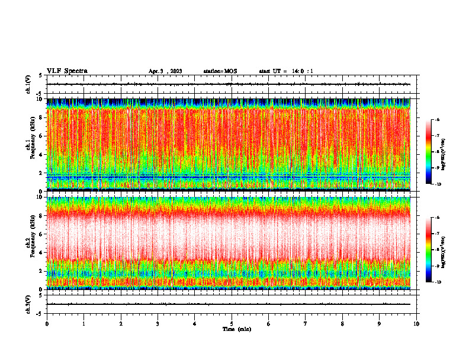Click the ch.3 voltage waveform strip
The image size is (469, 363).
[x=232, y=304]
